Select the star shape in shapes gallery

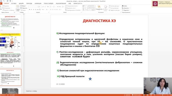pyautogui.click(x=93, y=10)
